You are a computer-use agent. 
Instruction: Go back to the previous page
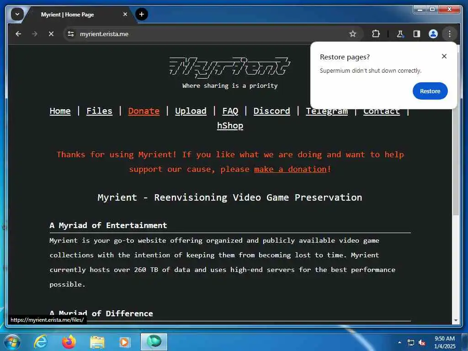(18, 34)
